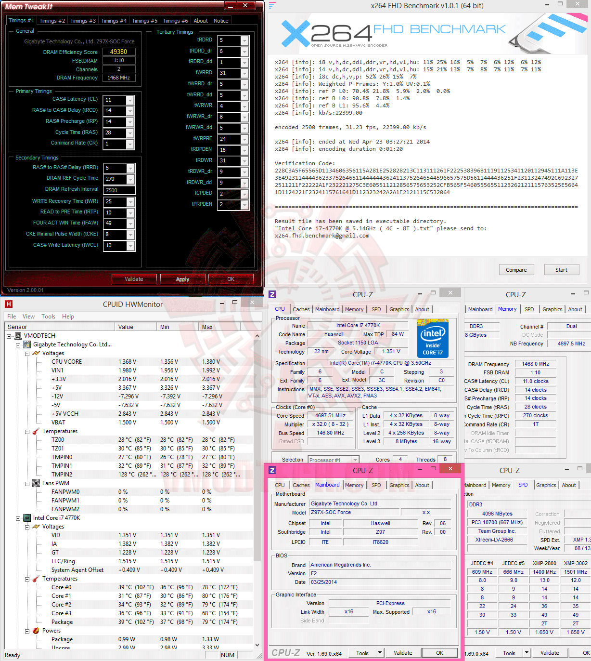Click the CPU-Z purple Z icon in CPU window

272,294
